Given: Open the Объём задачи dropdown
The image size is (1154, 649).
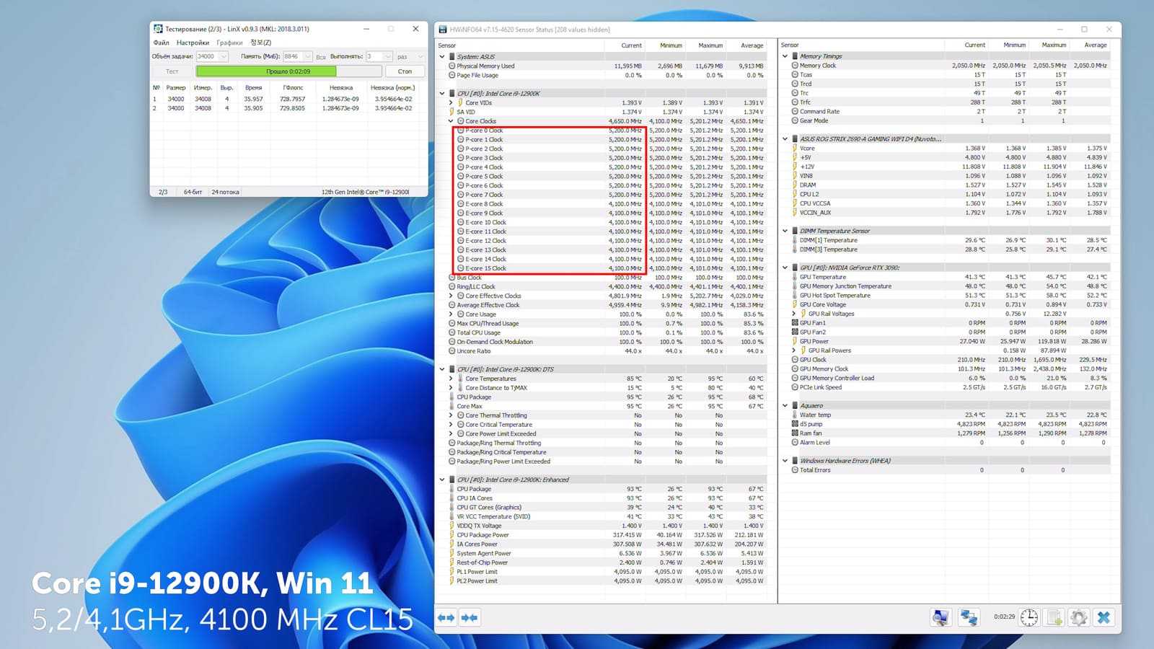Looking at the screenshot, I should coord(223,56).
